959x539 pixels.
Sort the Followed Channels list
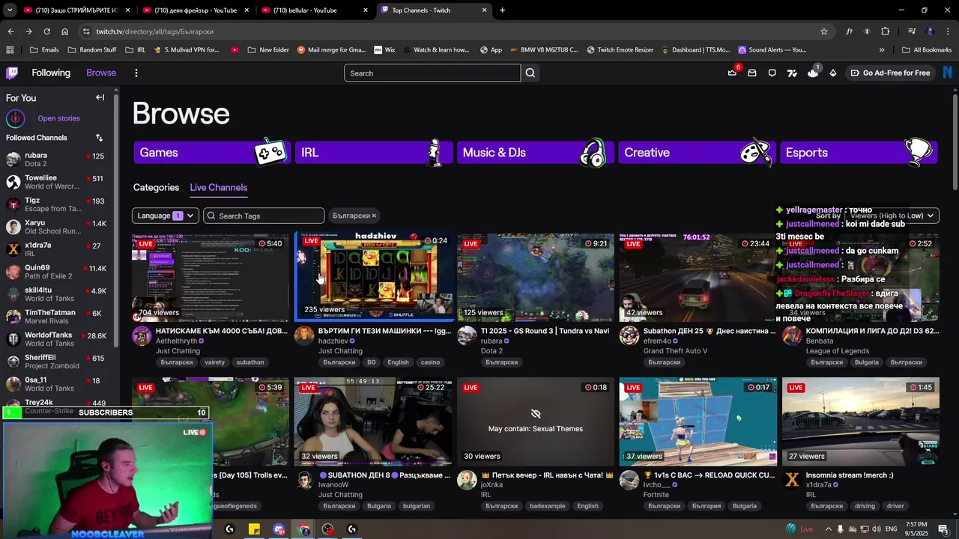(99, 138)
